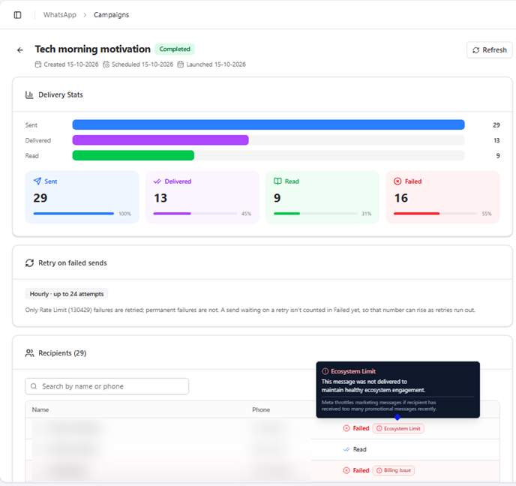Screen dimensions: 516x486
Task: Click the Recipients people icon
Action: pyautogui.click(x=29, y=353)
